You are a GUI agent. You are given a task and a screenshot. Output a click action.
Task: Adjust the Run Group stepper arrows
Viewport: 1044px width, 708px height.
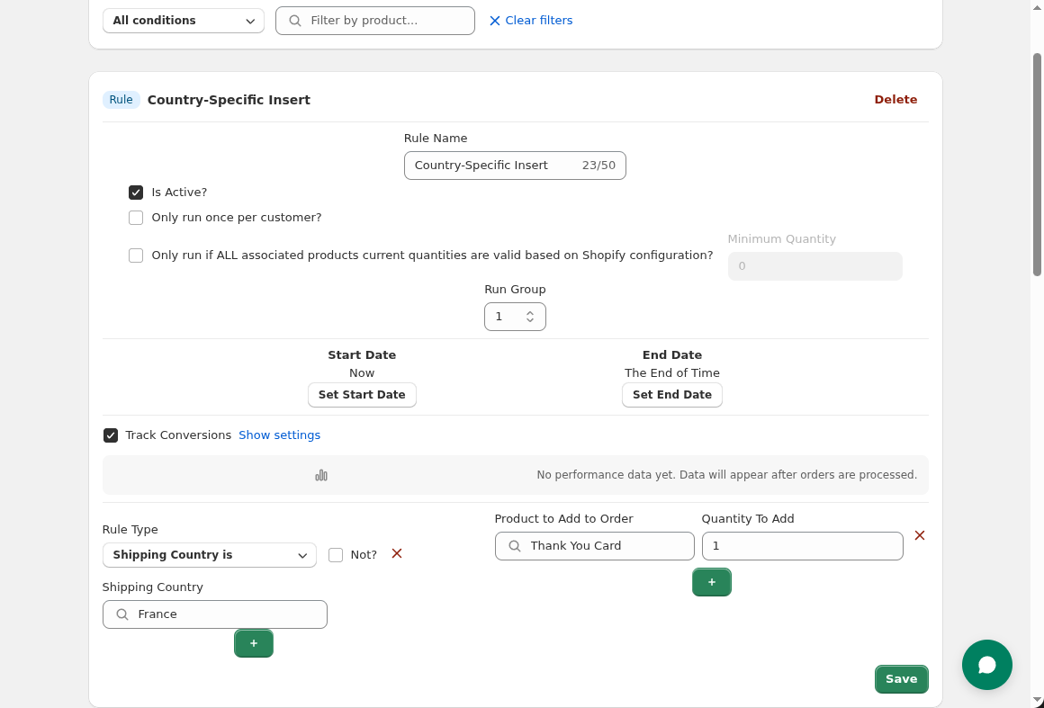(x=530, y=317)
